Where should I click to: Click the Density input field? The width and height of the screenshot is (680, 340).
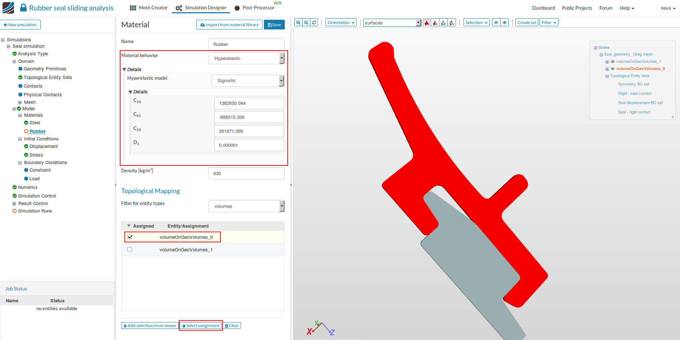[x=246, y=173]
